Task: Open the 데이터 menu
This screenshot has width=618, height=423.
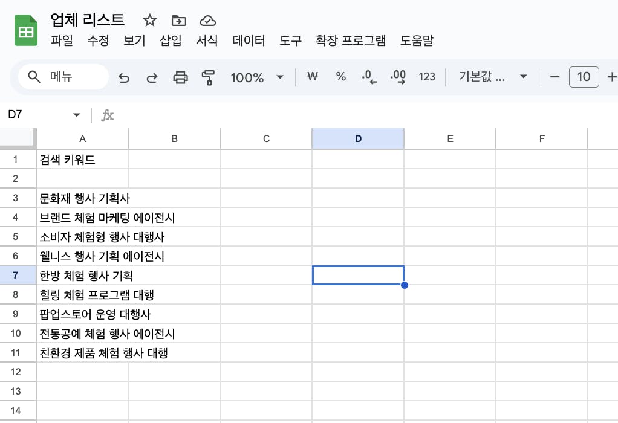Action: pos(249,41)
